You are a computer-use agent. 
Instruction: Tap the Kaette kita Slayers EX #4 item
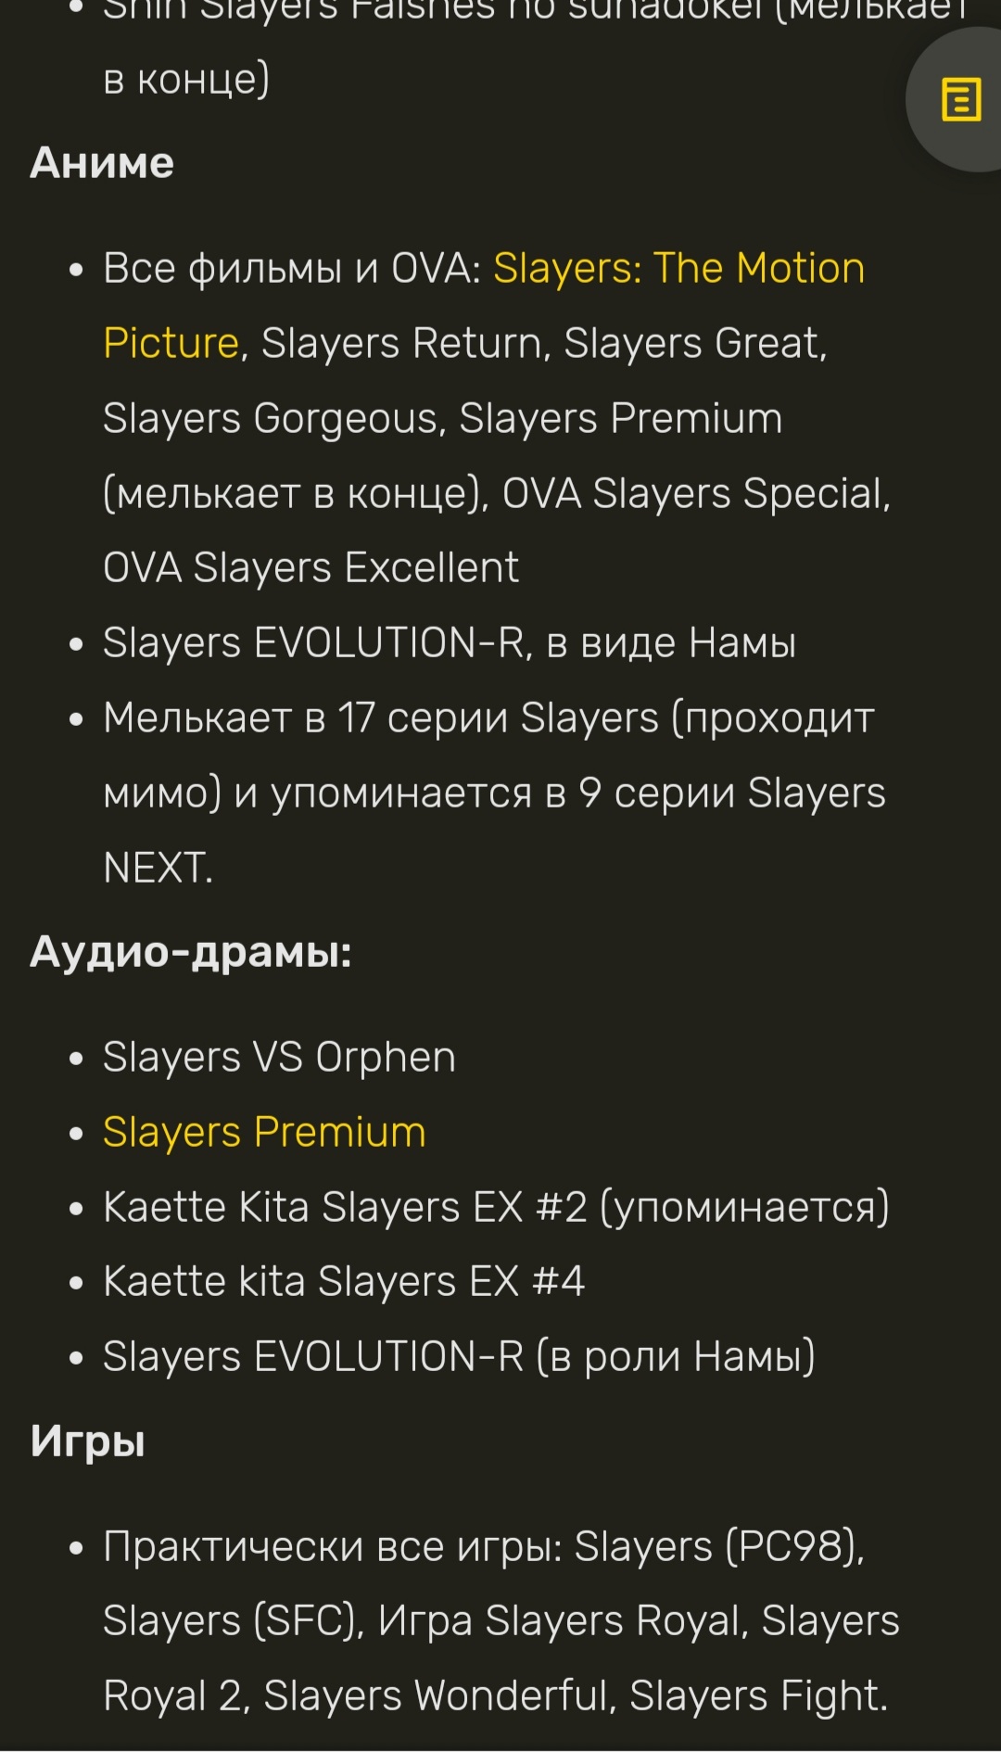(x=344, y=1281)
